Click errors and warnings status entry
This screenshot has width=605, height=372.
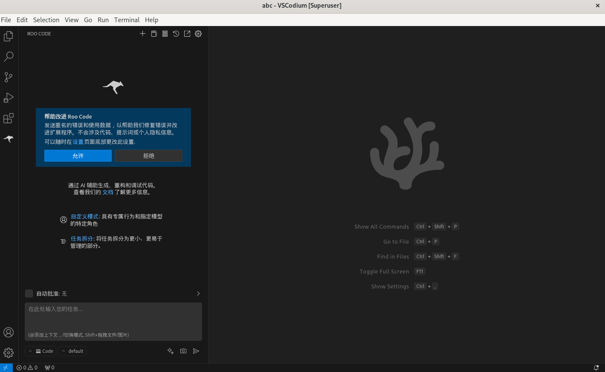click(x=27, y=368)
